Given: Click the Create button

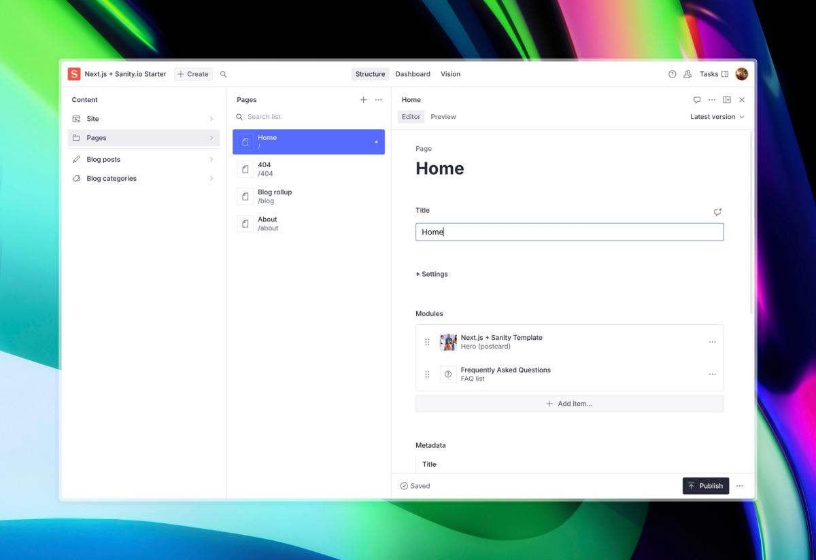Looking at the screenshot, I should [193, 74].
